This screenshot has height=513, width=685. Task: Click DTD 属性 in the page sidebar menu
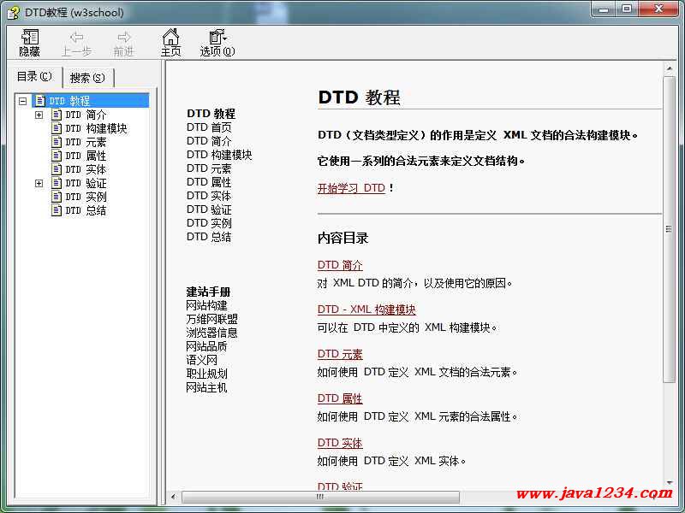click(209, 182)
